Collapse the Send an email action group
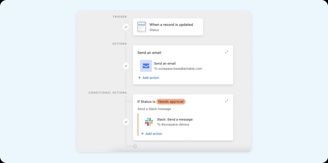Image resolution: width=328 pixels, height=163 pixels. pos(227,52)
